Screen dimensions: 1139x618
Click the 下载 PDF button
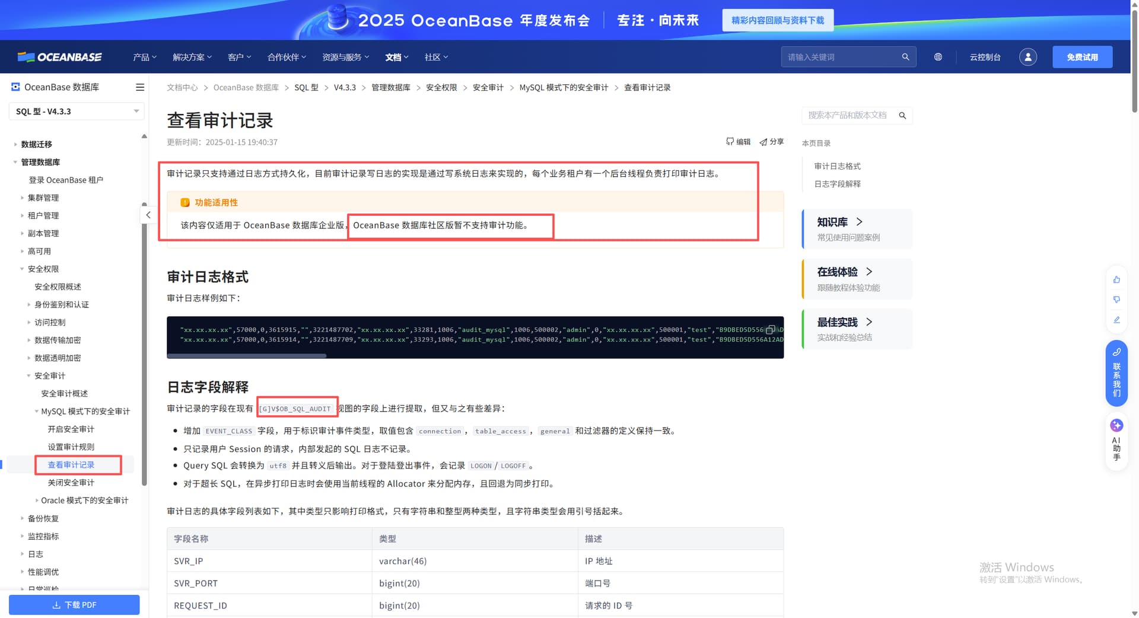tap(74, 605)
